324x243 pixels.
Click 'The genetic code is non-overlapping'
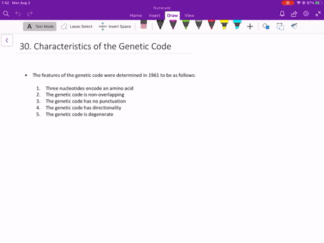pyautogui.click(x=85, y=94)
